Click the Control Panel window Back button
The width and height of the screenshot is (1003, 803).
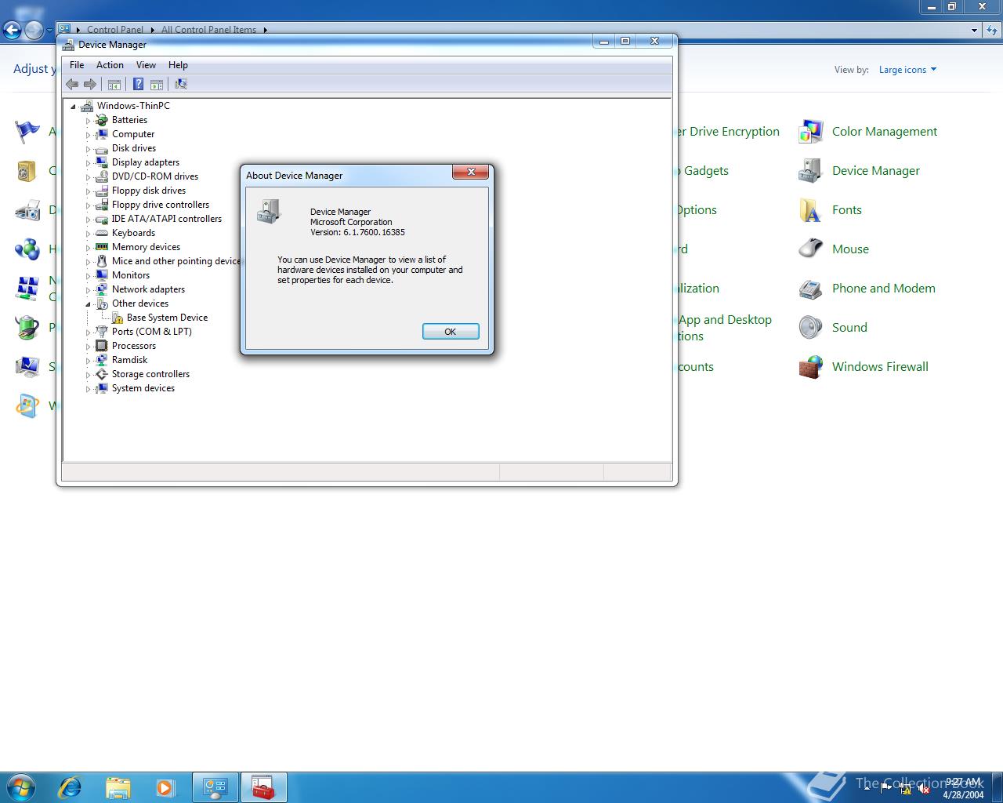click(x=12, y=31)
